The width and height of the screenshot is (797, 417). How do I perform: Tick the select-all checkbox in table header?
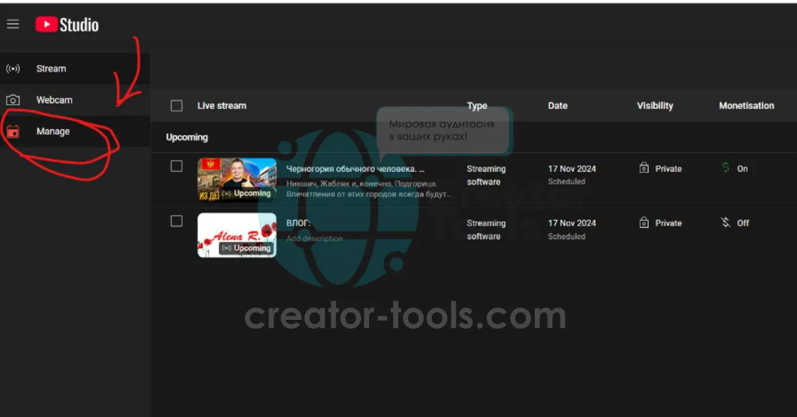click(x=177, y=106)
